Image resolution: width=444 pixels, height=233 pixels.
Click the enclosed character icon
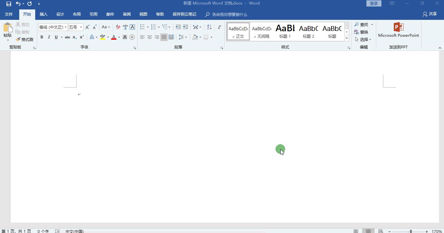(132, 37)
